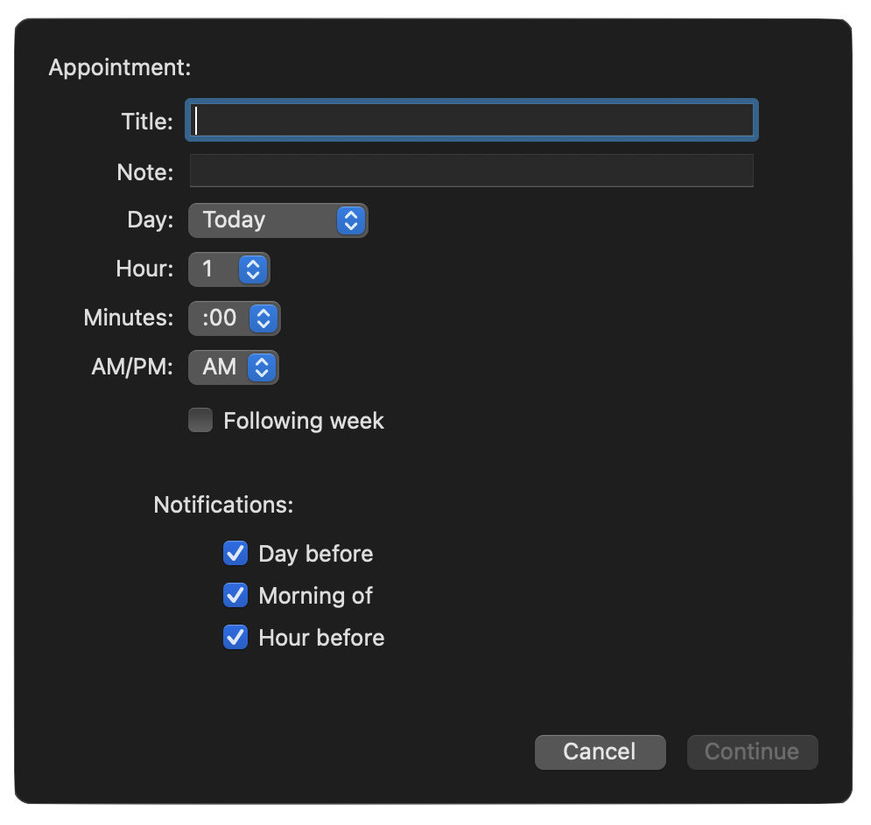Disable the Morning of notification checkbox

pos(235,596)
